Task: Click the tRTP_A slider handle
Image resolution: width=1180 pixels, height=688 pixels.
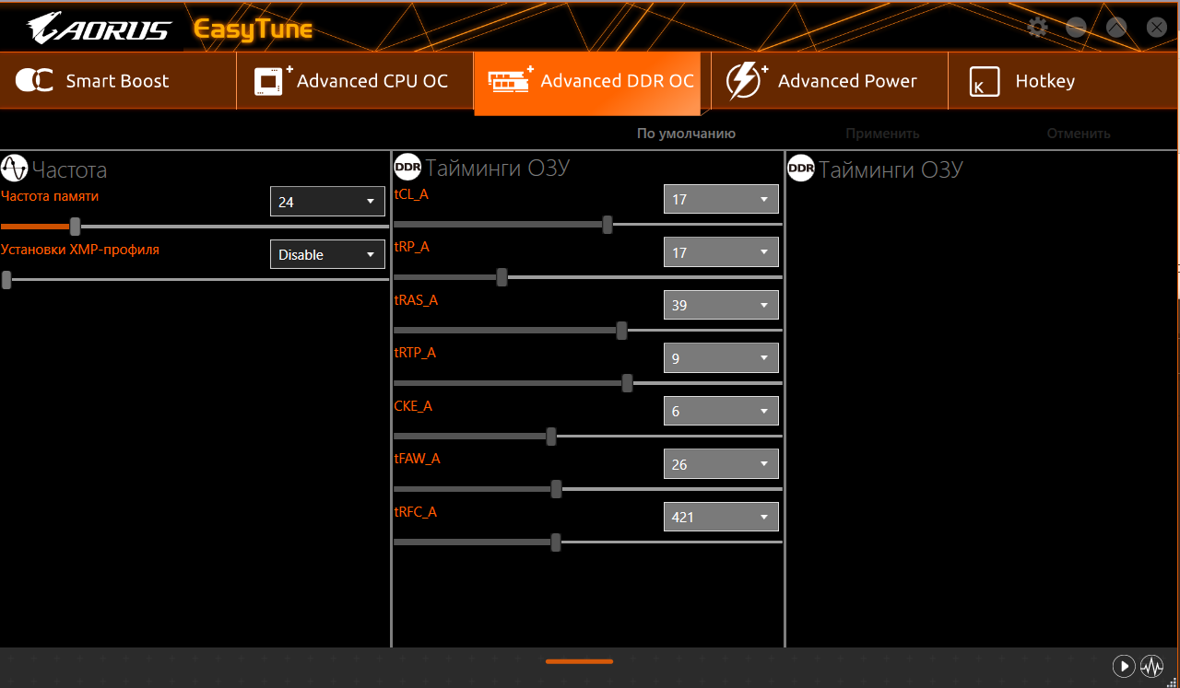Action: (x=627, y=383)
